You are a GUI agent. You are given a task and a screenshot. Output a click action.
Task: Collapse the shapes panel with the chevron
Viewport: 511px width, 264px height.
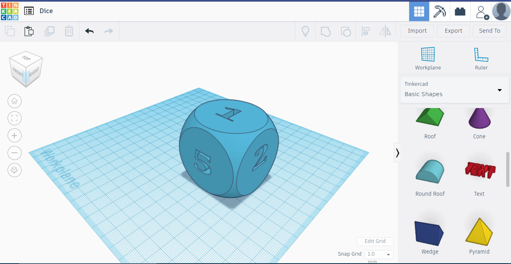(x=397, y=152)
